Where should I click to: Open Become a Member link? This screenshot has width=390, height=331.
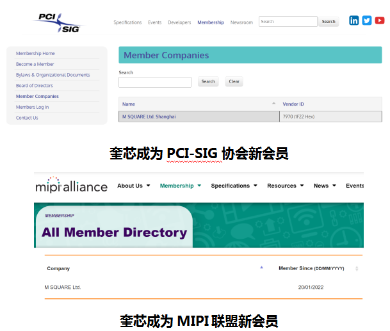point(35,64)
